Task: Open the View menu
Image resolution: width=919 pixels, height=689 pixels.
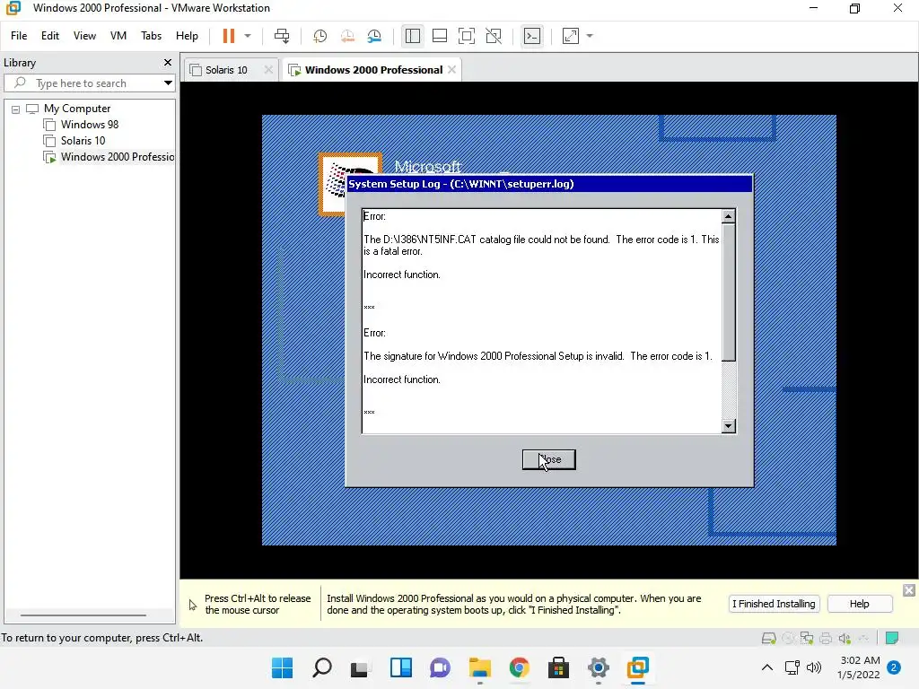Action: click(x=84, y=36)
